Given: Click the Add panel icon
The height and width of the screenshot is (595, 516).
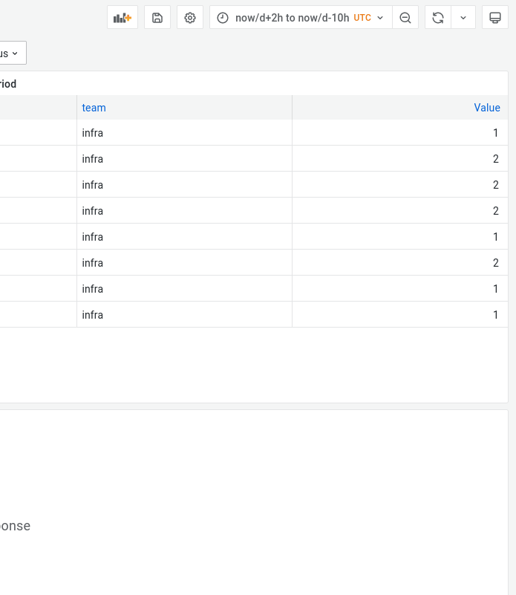Looking at the screenshot, I should (123, 17).
